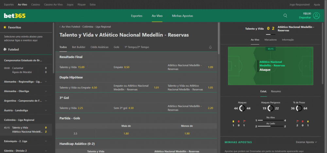Click the live pitch animation
Screen dimensions: 327x153
270,66
